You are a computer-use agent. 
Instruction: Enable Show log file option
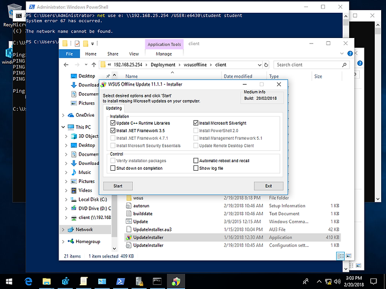click(196, 168)
